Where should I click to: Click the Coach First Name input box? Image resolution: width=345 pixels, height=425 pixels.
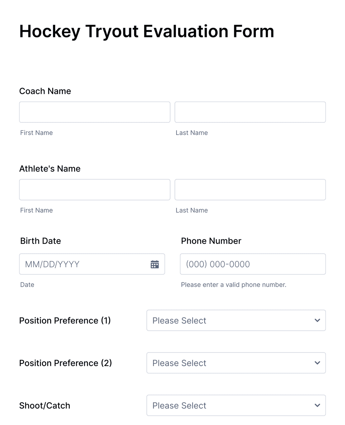95,112
